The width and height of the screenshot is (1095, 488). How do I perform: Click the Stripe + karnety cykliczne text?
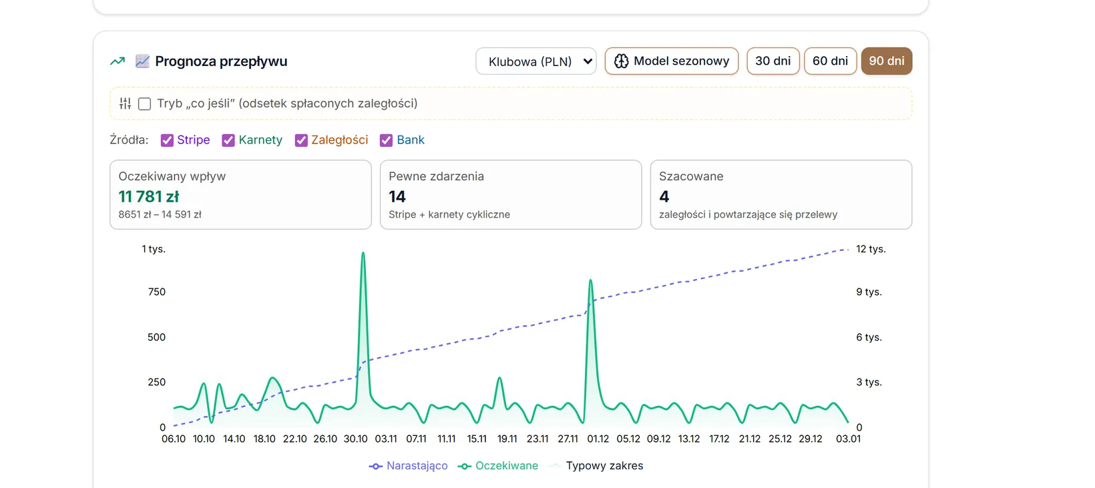[x=449, y=215]
